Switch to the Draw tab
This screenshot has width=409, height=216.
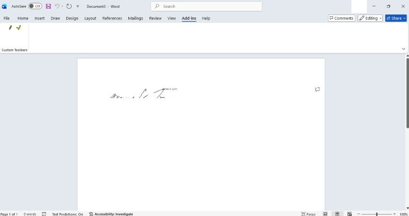click(x=55, y=18)
